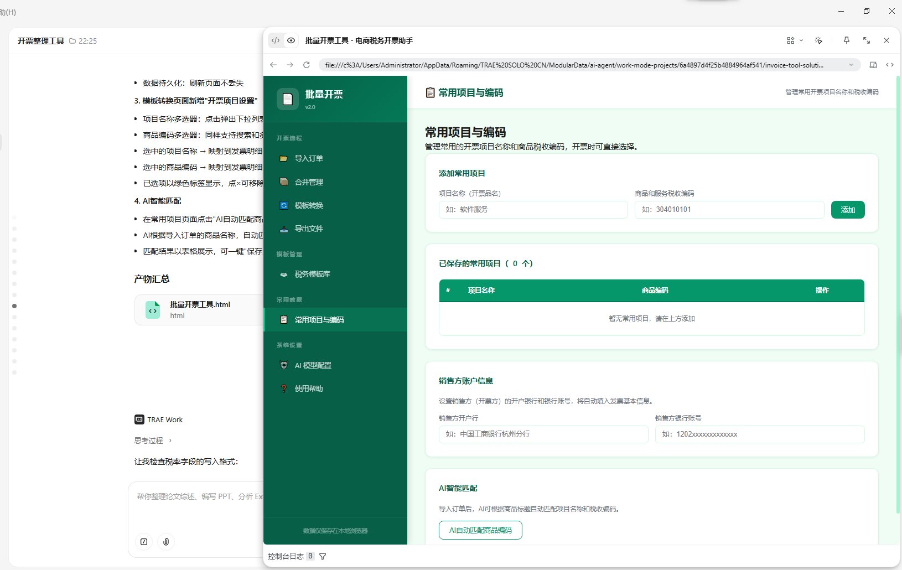Click the 商品编码 table column header

tap(655, 291)
